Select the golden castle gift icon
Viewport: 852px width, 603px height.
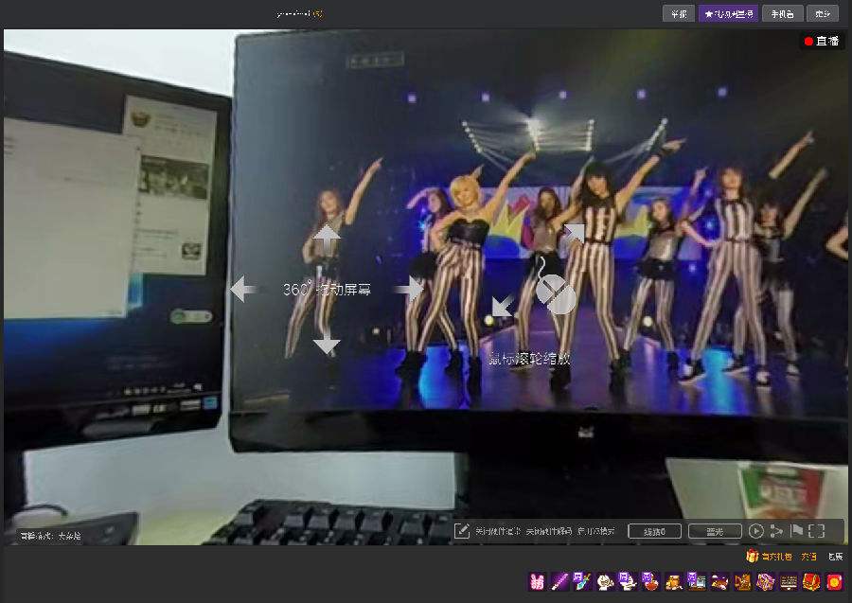(x=742, y=582)
